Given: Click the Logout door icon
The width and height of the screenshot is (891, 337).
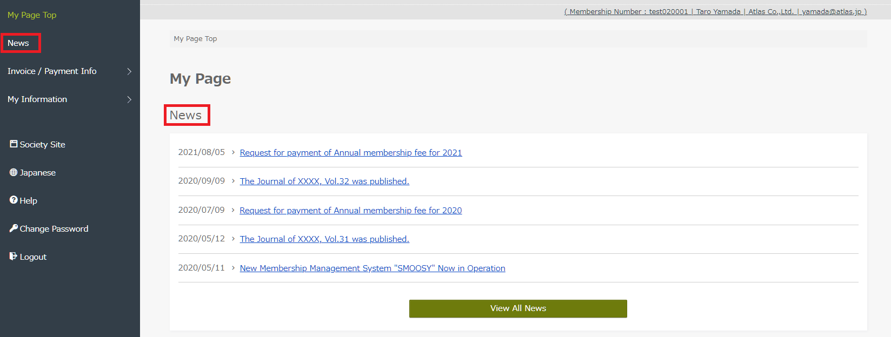Looking at the screenshot, I should 14,256.
